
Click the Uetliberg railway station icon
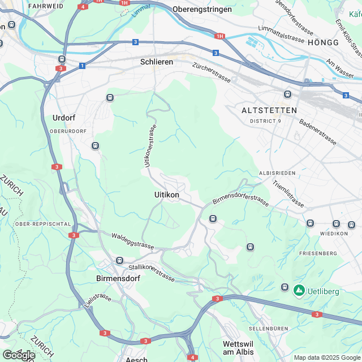[285, 287]
